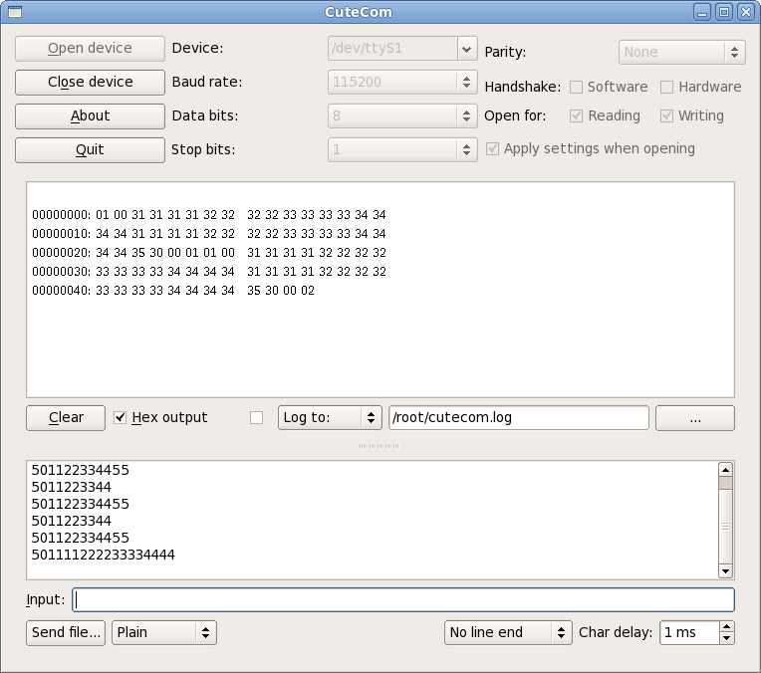Toggle the Hex output checkbox
This screenshot has height=673, width=761.
pos(120,417)
